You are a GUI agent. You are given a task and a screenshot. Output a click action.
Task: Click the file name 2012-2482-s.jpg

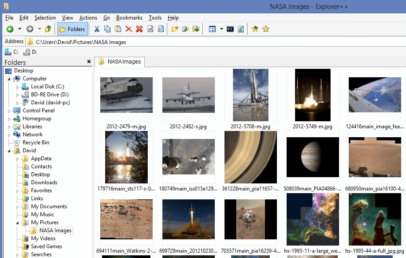pos(188,127)
